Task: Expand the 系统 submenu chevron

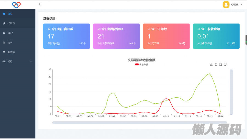Action: pyautogui.click(x=31, y=62)
